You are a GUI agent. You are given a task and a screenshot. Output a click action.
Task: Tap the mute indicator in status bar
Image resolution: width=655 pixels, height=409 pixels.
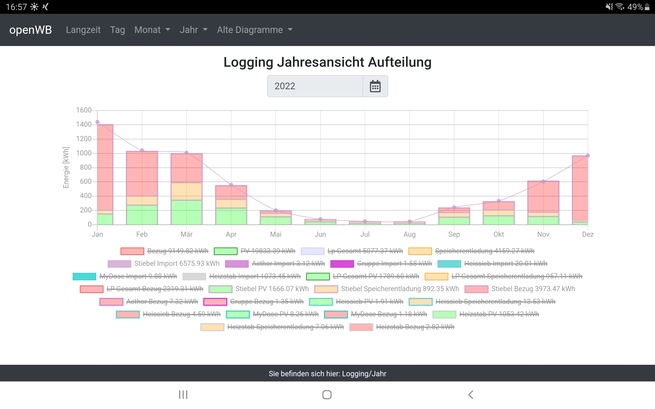pyautogui.click(x=609, y=6)
